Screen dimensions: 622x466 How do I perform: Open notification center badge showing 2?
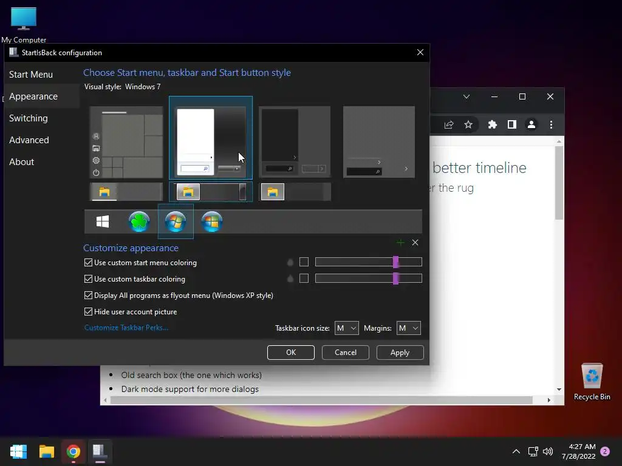[605, 451]
